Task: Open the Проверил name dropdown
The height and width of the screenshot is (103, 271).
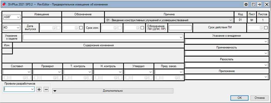Action: coord(59,72)
